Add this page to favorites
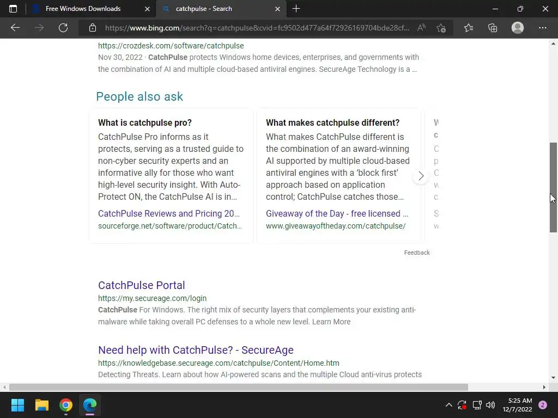 click(x=441, y=28)
